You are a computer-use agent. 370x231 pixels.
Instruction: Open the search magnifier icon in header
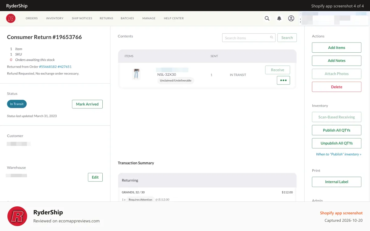[267, 18]
